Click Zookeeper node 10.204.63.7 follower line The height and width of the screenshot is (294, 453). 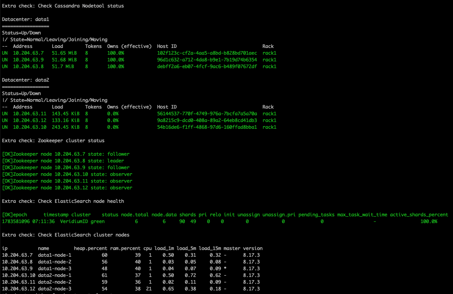(x=66, y=155)
